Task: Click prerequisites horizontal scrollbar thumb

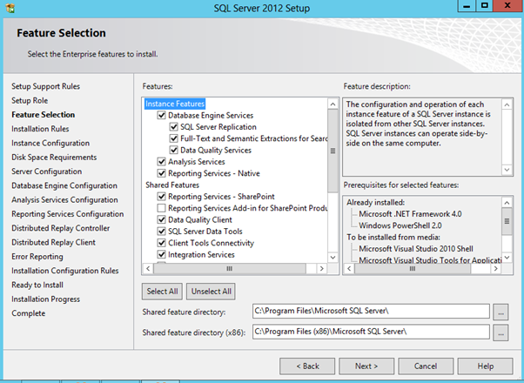Action: click(413, 268)
